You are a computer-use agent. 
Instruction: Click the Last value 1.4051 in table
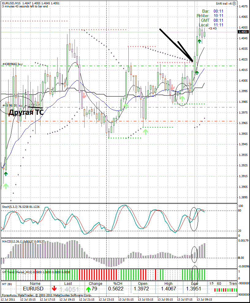click(x=69, y=289)
